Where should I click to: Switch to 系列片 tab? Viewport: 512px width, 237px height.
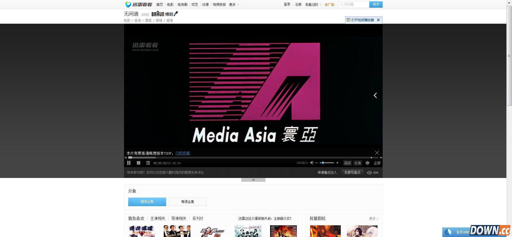click(x=198, y=218)
